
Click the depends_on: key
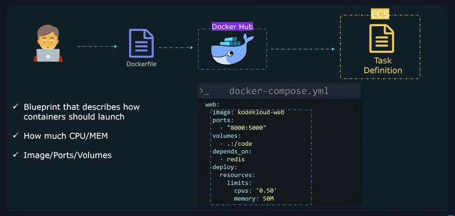[232, 152]
